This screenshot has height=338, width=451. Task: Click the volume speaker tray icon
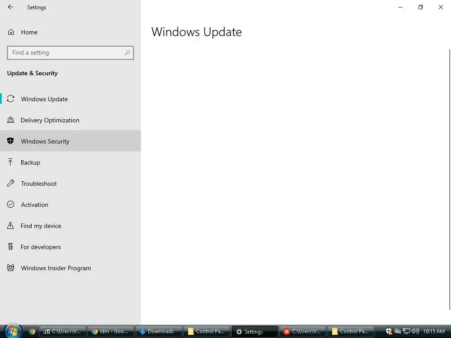point(415,331)
